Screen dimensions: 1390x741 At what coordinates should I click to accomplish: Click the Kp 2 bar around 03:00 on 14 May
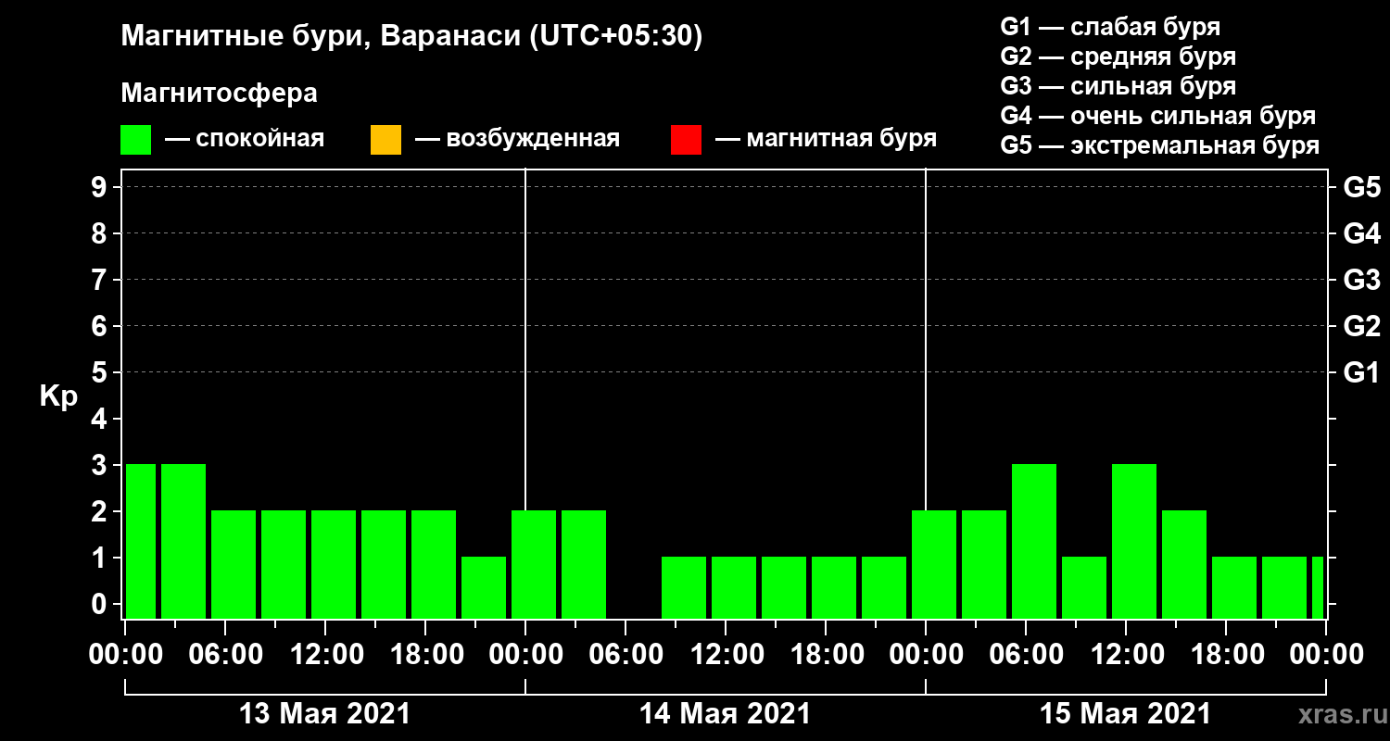(x=584, y=564)
